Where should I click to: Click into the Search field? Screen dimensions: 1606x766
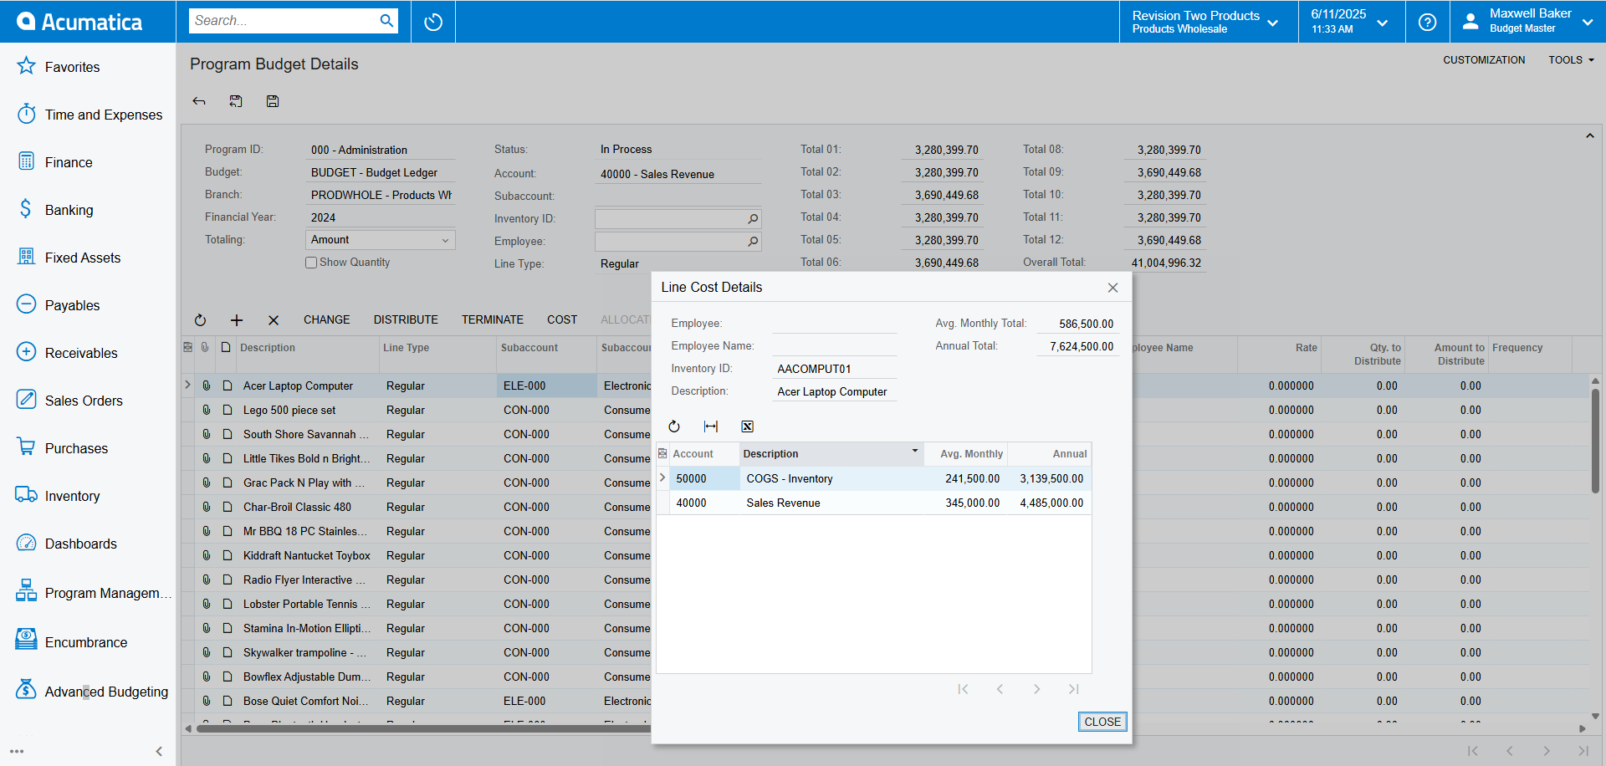point(284,21)
